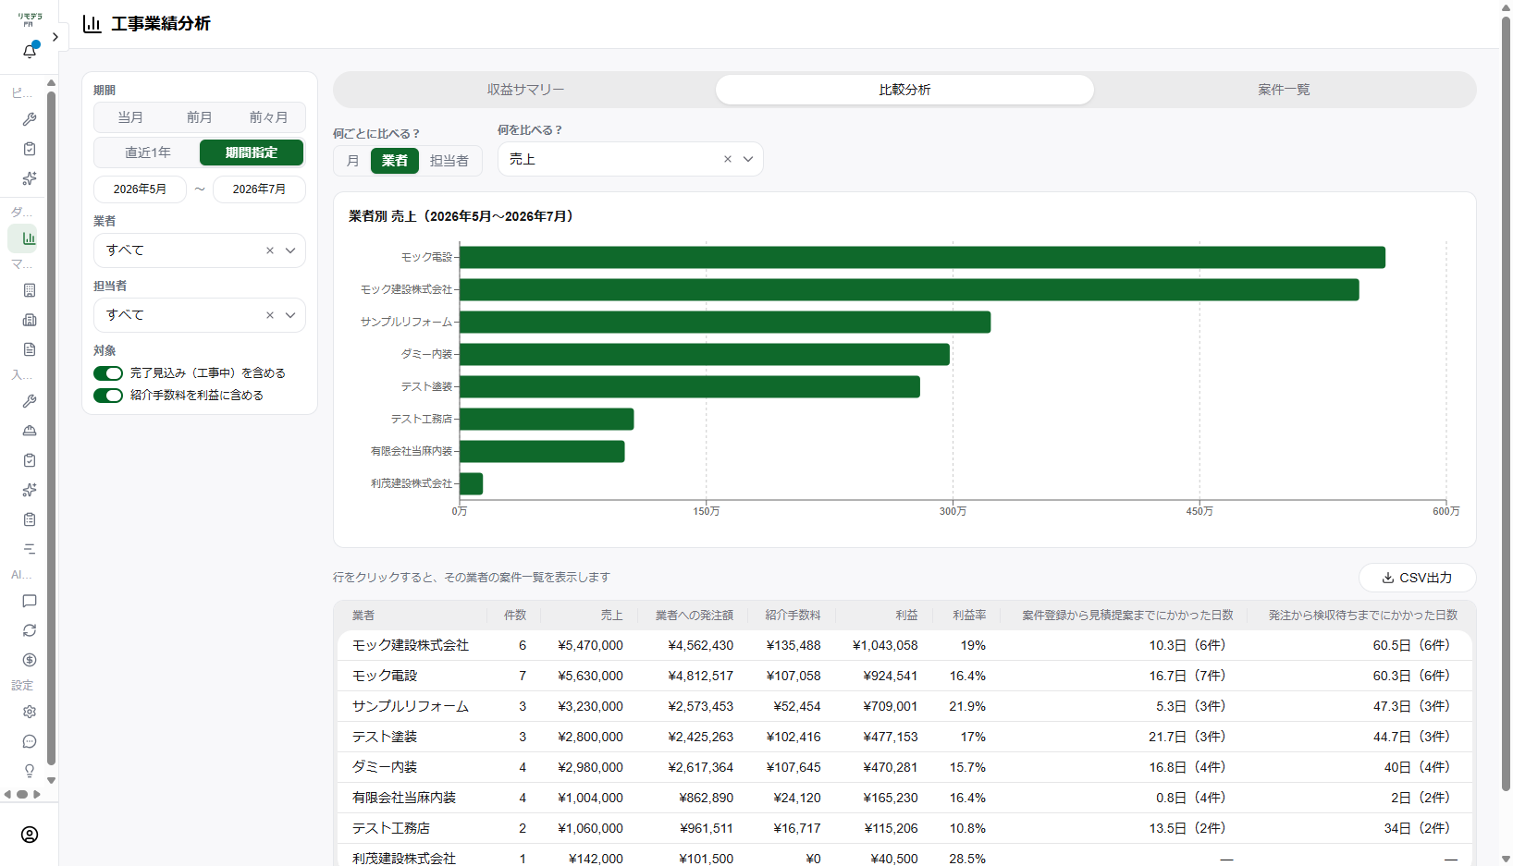Open the 業者 filter dropdown chevron
This screenshot has height=866, width=1513.
(x=290, y=250)
